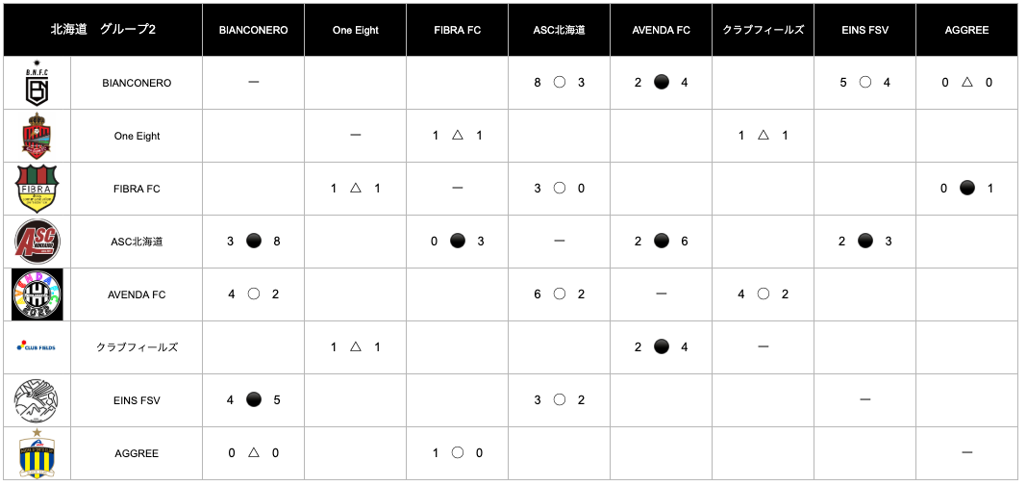Click BIANCONERO vs AVENDA FC loss marker

[661, 84]
